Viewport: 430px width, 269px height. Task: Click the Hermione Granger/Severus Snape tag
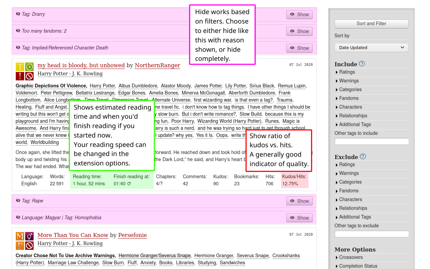click(155, 256)
